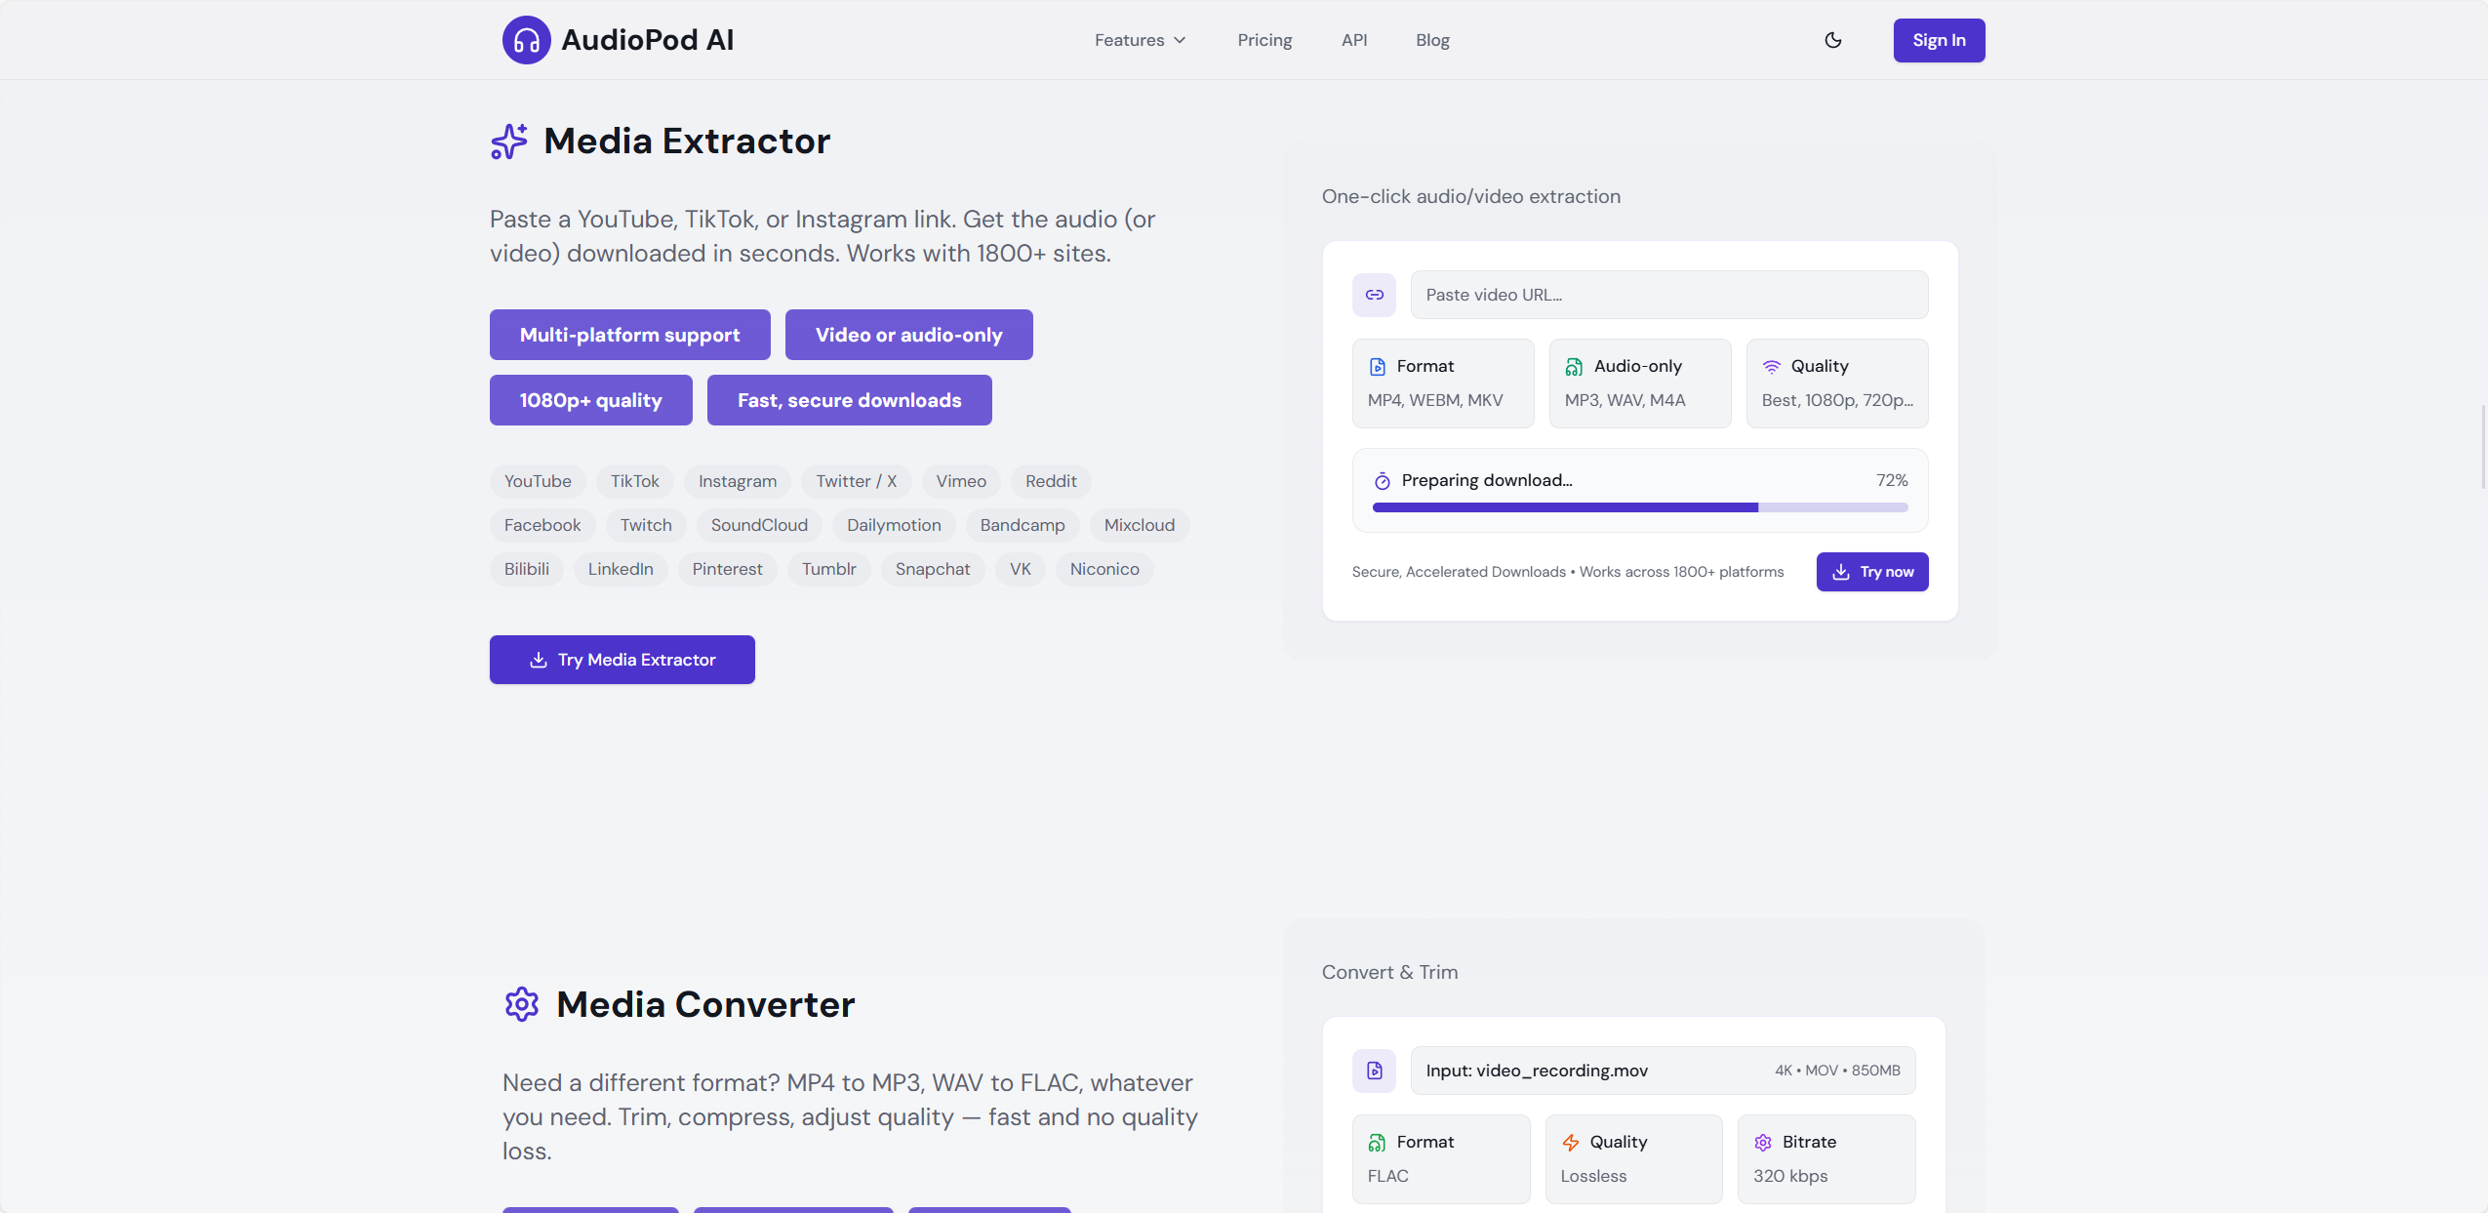The height and width of the screenshot is (1213, 2488).
Task: Select the Bilibili platform chip
Action: point(527,569)
